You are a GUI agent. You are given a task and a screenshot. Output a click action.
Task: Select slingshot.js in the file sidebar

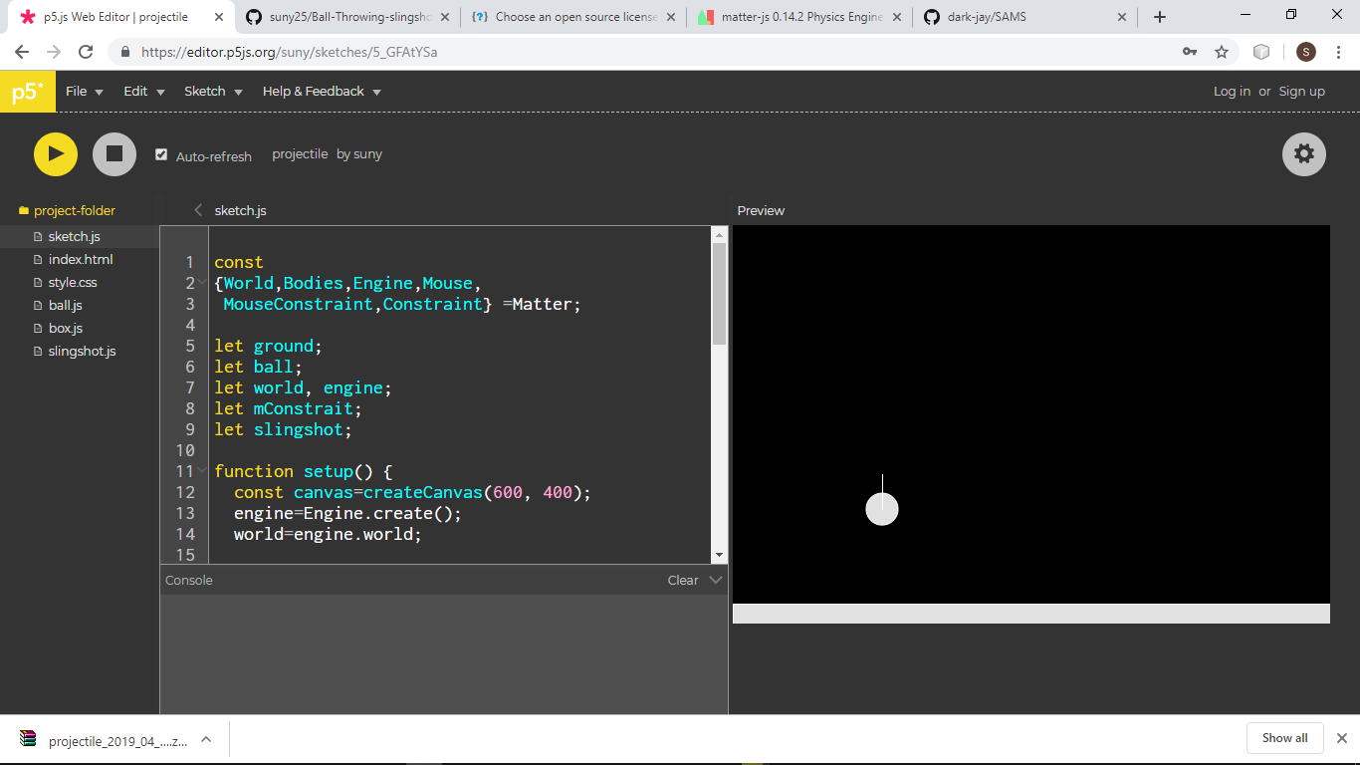point(82,351)
